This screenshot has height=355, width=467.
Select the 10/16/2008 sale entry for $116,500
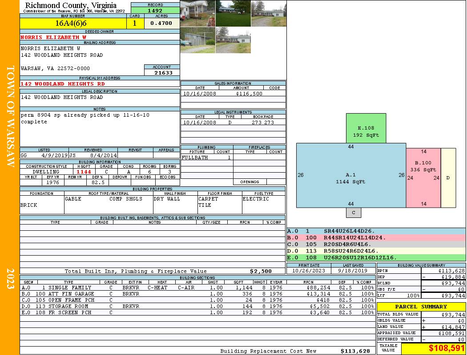click(233, 94)
